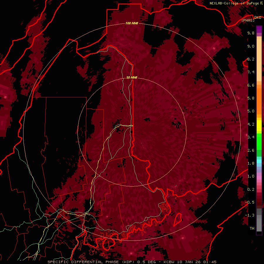This screenshot has width=264, height=264.
Task: Click the 9.0 value on the color scale
Action: coord(251,46)
